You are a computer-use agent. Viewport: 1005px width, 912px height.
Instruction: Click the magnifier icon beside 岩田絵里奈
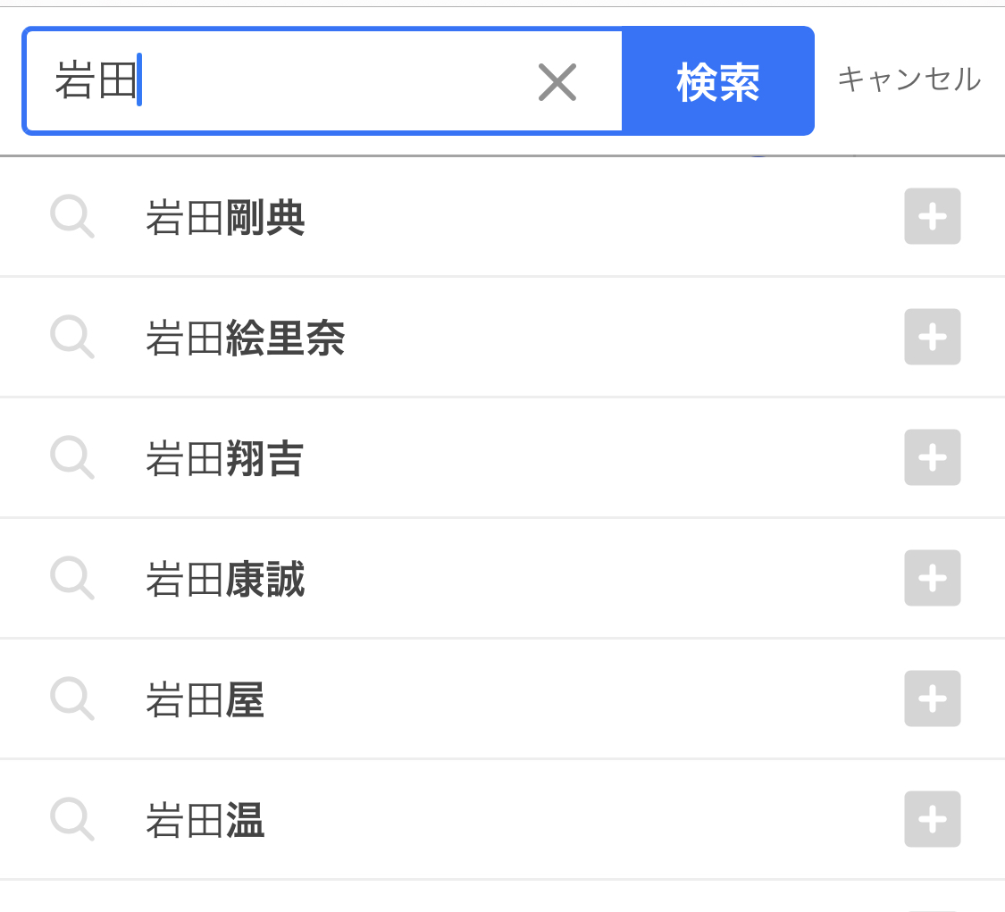pos(72,337)
